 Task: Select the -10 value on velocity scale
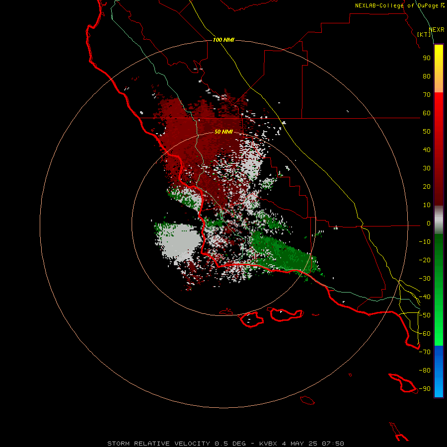[425, 242]
